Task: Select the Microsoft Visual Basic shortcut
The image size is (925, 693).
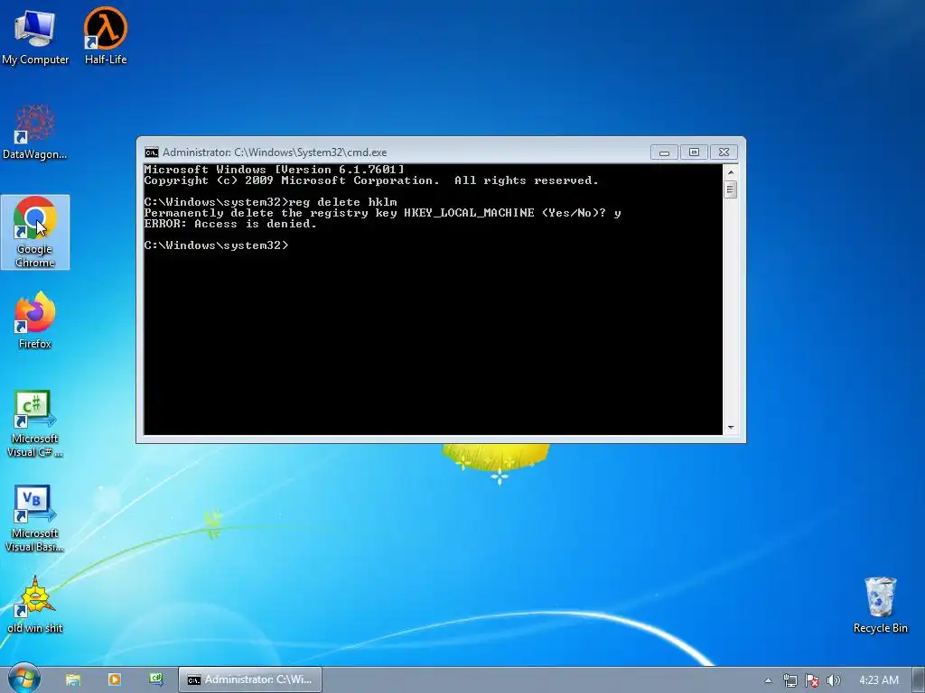Action: (x=35, y=519)
